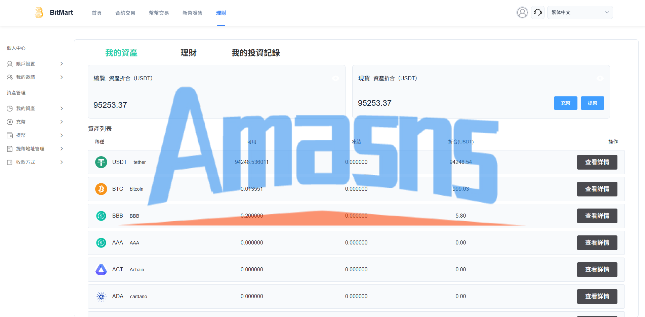The height and width of the screenshot is (317, 645).
Task: Click the deposit coin icon in sidebar
Action: pos(10,122)
